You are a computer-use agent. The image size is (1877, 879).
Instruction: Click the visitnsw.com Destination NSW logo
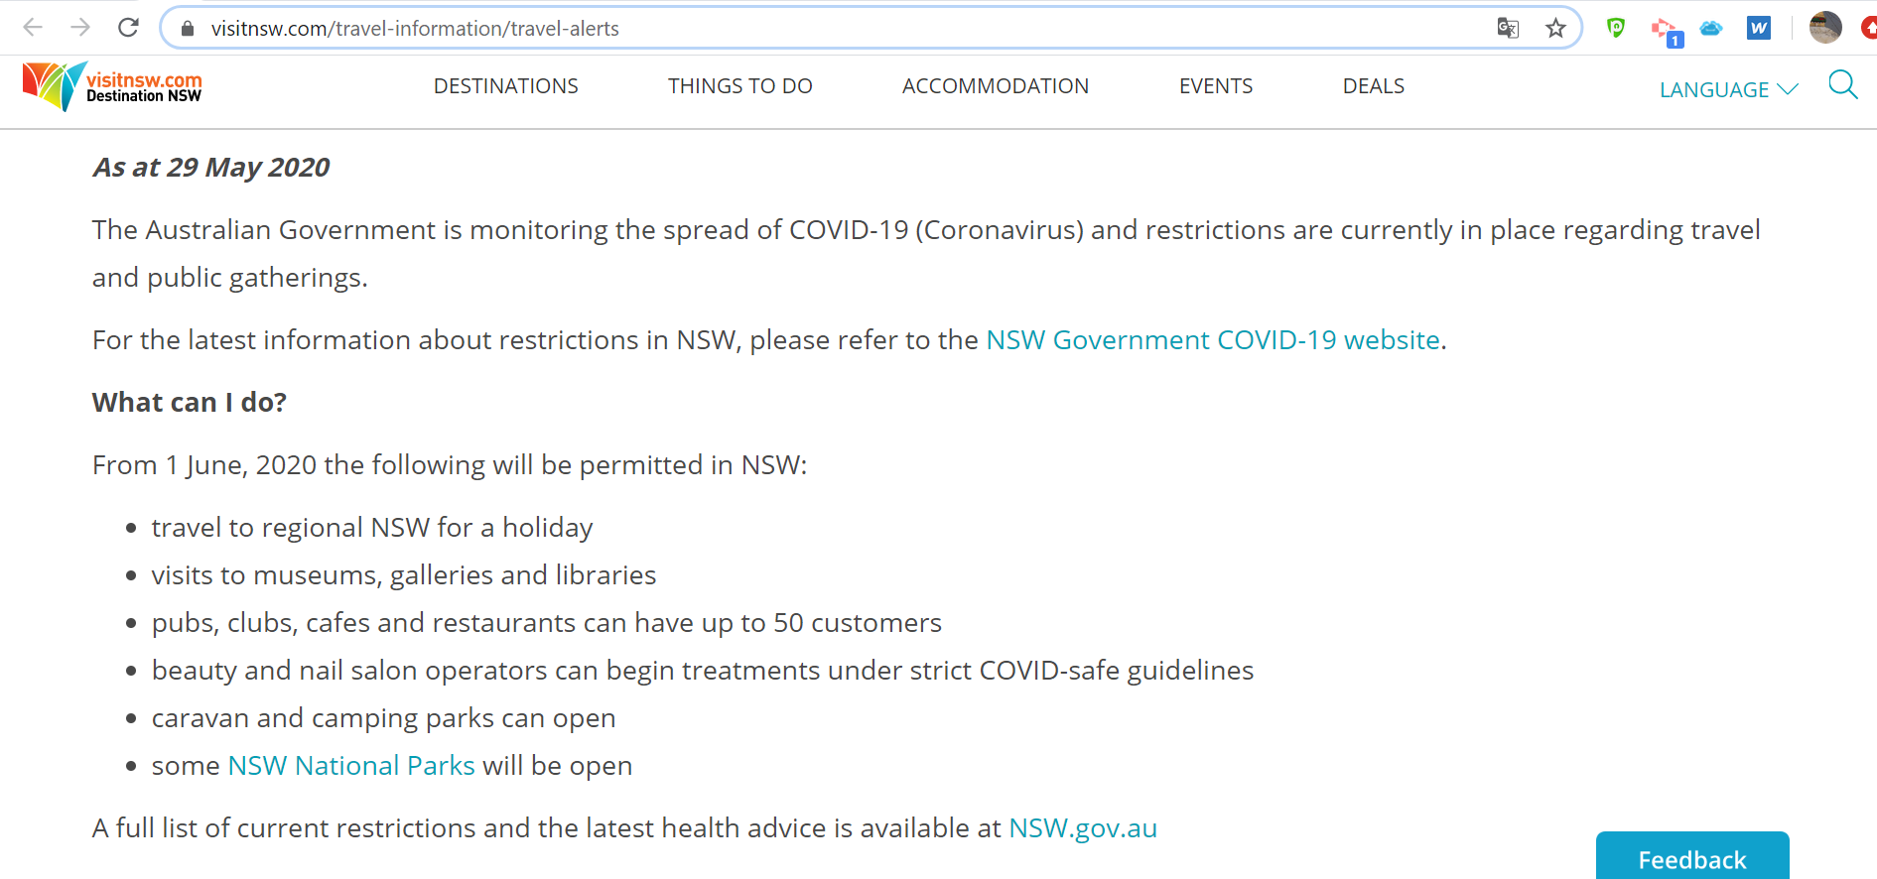pyautogui.click(x=112, y=86)
